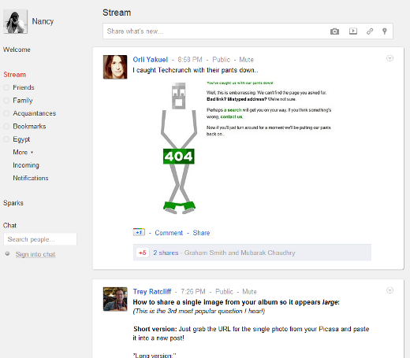Click the Search people input field
The image size is (410, 358).
coord(40,239)
